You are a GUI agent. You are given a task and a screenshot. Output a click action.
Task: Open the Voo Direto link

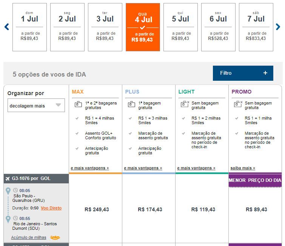[51, 208]
